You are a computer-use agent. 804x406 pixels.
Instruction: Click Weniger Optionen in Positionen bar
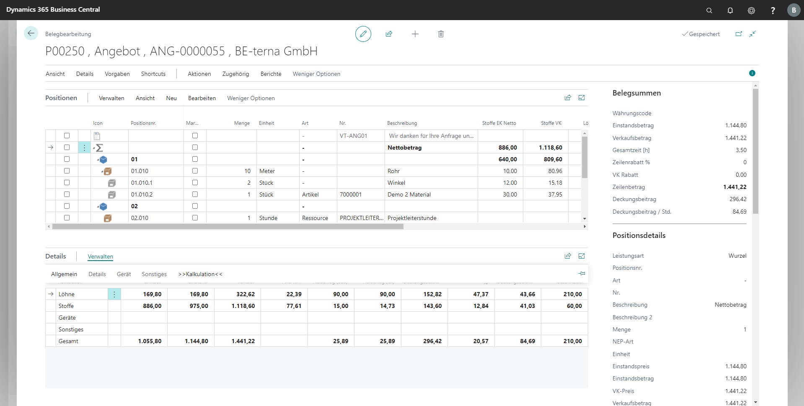[x=251, y=98]
